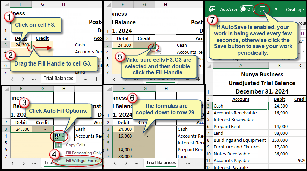Open the truncated 'Tria' sheet tab in Auto Fill Options panel
Image resolution: width=307 pixels, height=171 pixels.
[48, 162]
